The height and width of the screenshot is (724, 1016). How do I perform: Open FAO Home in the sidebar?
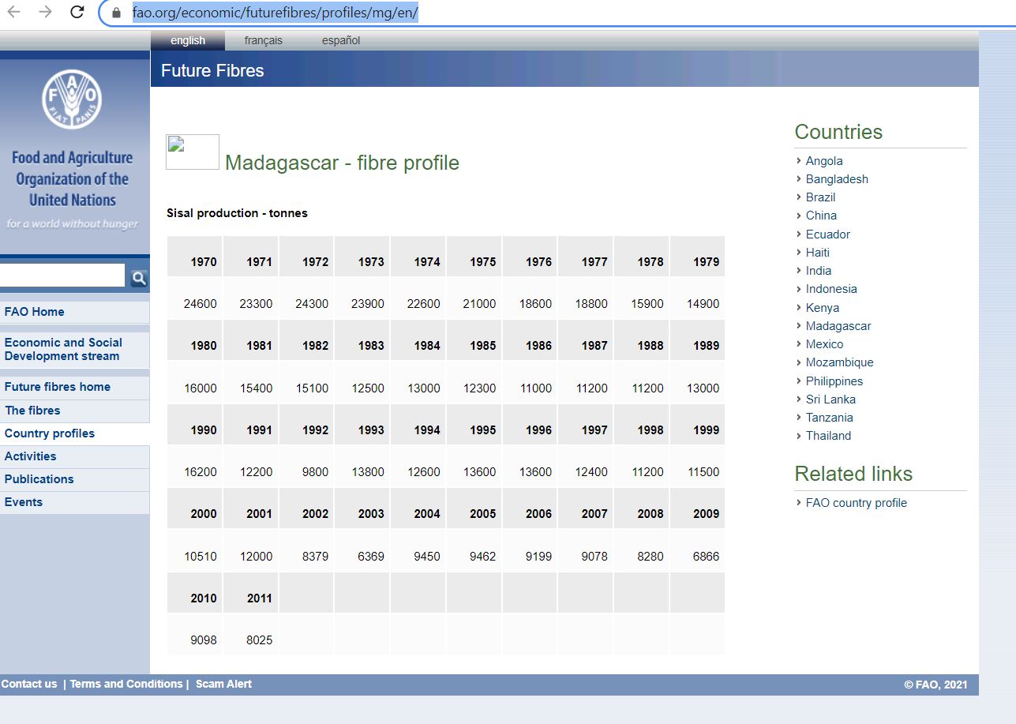(35, 312)
